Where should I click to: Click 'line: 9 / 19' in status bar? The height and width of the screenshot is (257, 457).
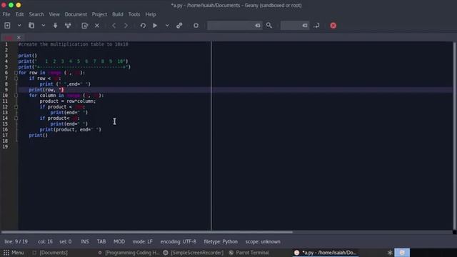pyautogui.click(x=16, y=241)
